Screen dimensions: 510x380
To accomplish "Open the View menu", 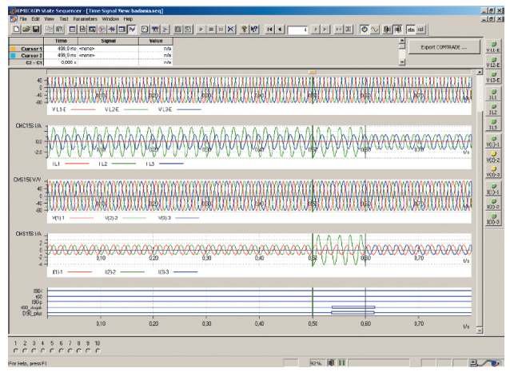I will [49, 19].
